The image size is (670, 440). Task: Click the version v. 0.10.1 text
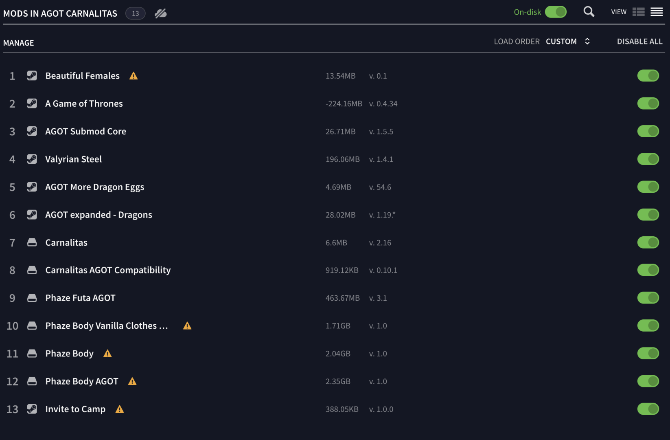tap(383, 270)
